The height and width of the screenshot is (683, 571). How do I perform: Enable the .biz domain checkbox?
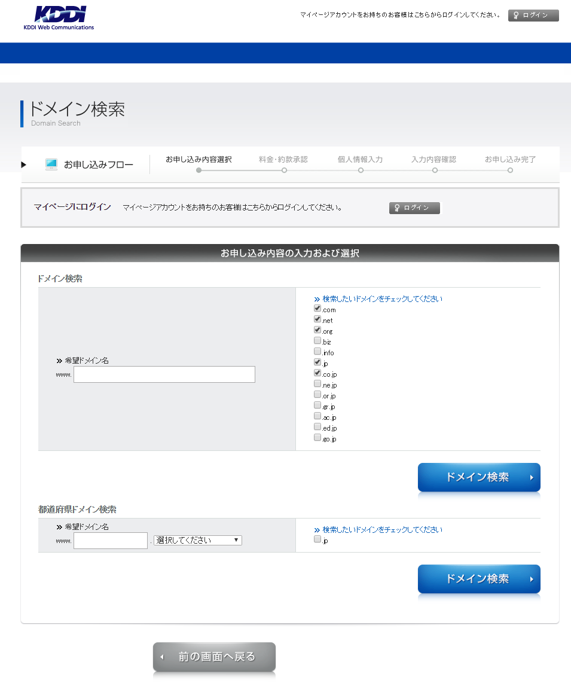tap(317, 341)
